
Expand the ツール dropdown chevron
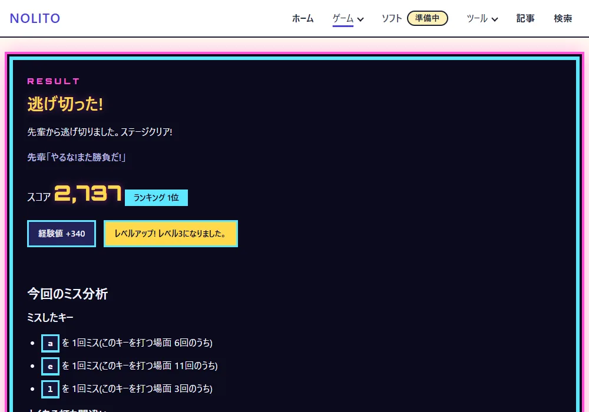tap(495, 19)
